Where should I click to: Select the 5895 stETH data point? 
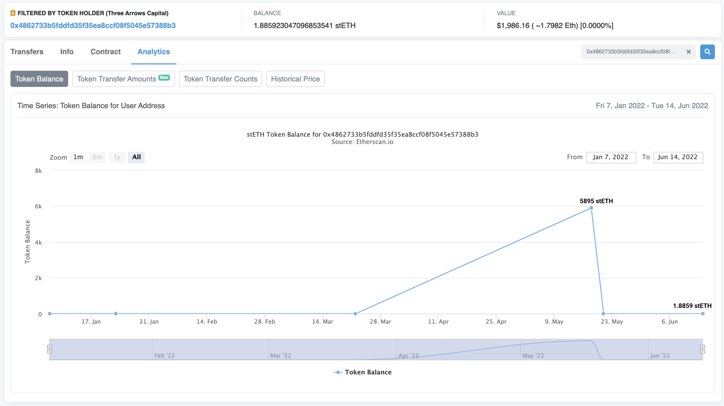[x=591, y=208]
